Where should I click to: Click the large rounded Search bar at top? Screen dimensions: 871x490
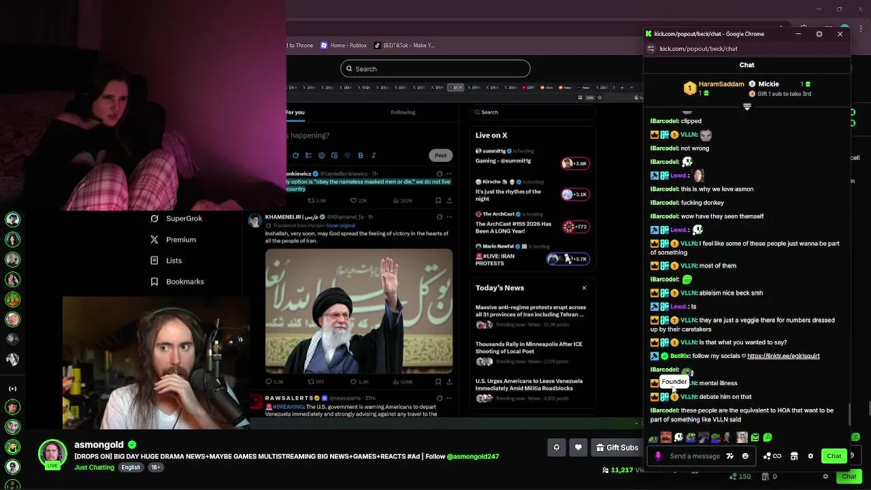pos(435,69)
